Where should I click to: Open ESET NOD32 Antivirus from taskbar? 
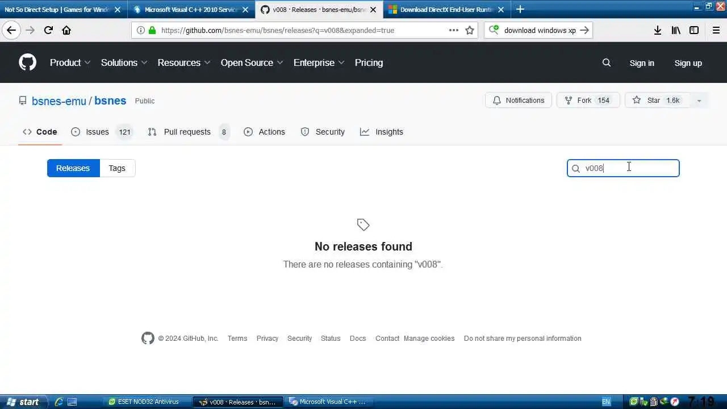tap(148, 402)
